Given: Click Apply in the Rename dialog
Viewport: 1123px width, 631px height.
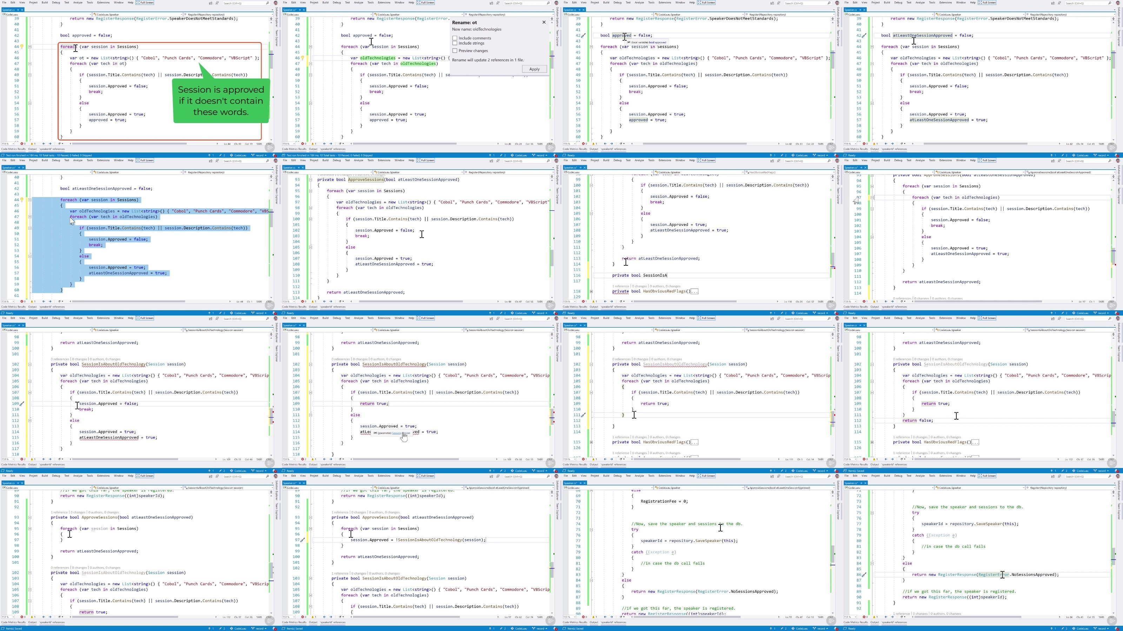Looking at the screenshot, I should click(x=534, y=69).
